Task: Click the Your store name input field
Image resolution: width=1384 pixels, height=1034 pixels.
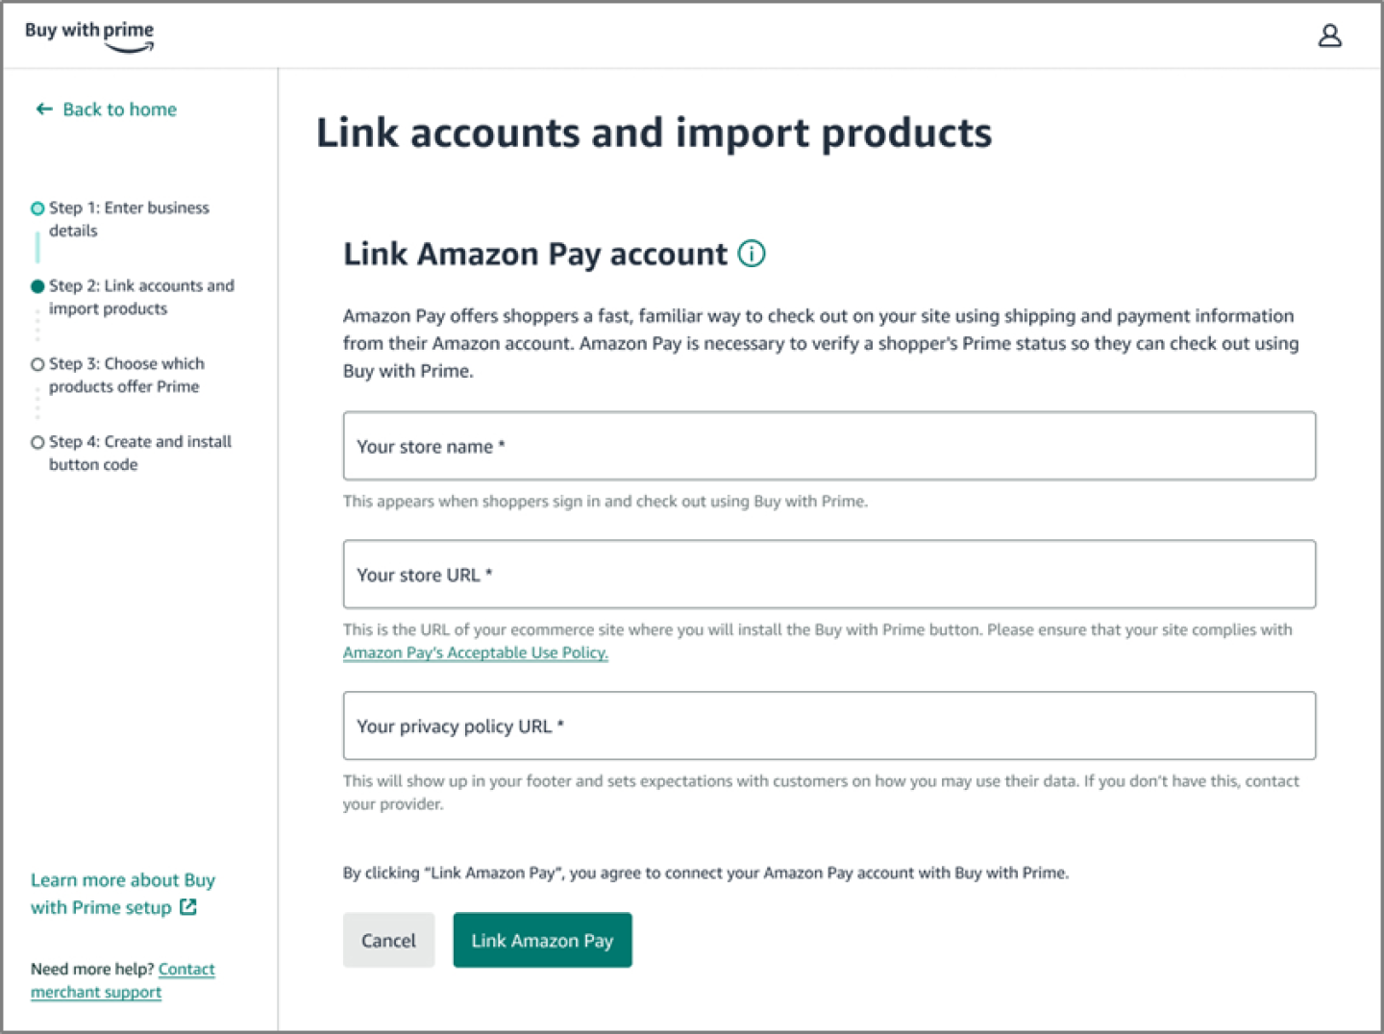Action: click(828, 446)
